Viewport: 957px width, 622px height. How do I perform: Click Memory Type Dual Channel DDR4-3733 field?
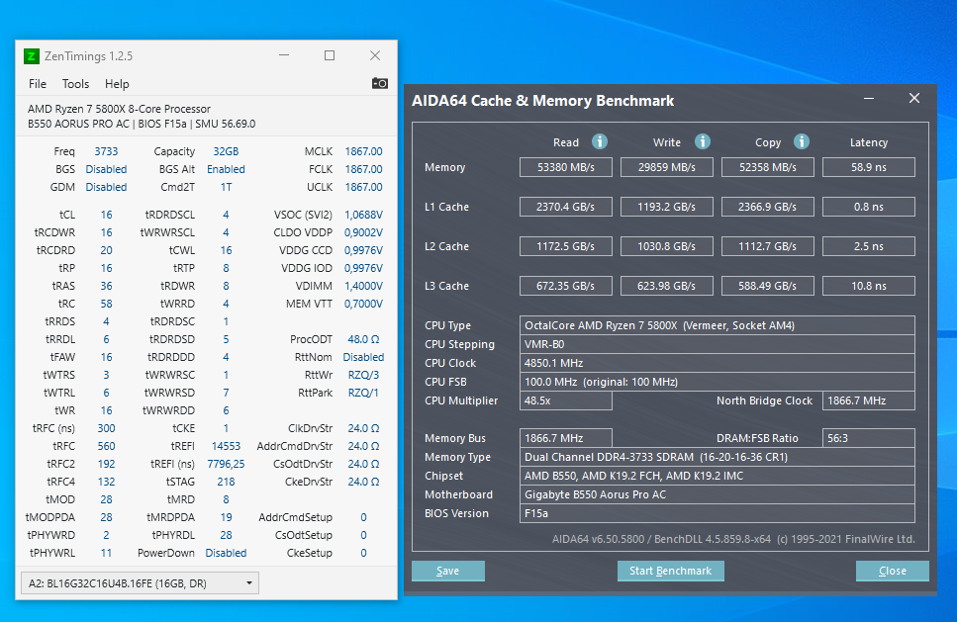(x=718, y=457)
